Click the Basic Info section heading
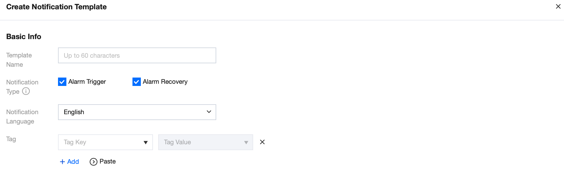Screen dimensions: 564x170 tap(24, 37)
